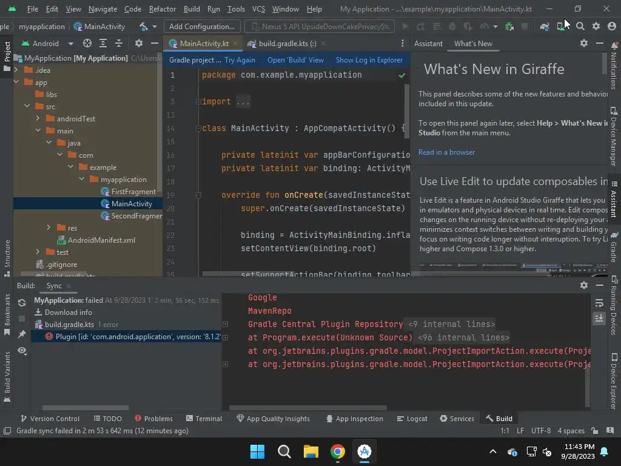Click the account avatar icon

[611, 27]
